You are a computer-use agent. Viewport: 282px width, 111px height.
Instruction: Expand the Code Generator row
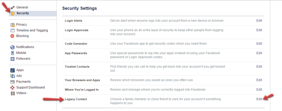click(163, 44)
